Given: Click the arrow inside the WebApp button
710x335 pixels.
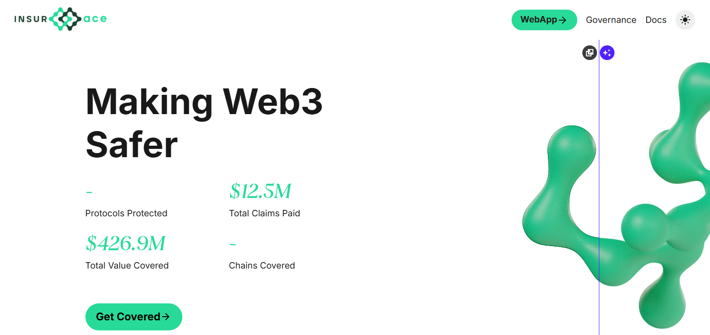Looking at the screenshot, I should [x=563, y=20].
